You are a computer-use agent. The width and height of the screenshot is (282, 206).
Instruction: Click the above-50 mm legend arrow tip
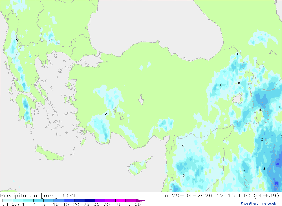141,200
